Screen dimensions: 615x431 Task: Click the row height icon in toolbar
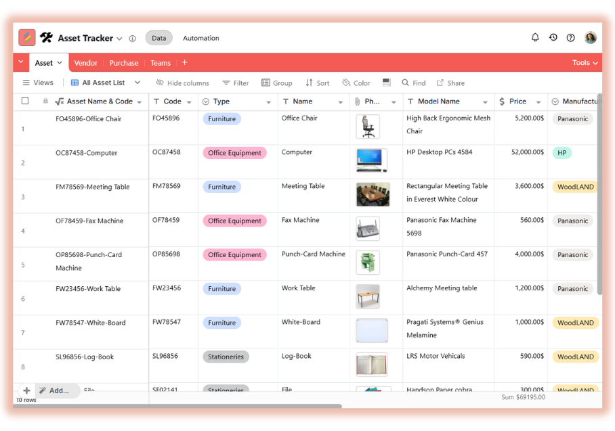click(x=386, y=83)
